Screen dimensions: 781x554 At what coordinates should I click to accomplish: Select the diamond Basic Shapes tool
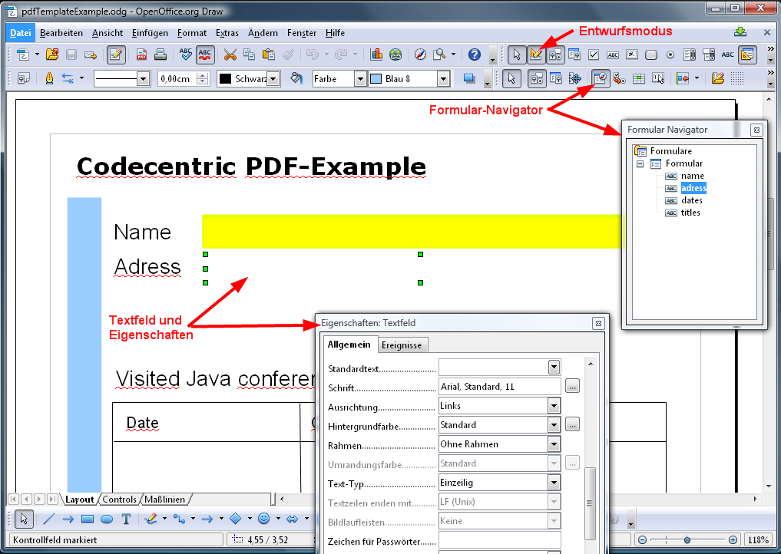pos(236,519)
